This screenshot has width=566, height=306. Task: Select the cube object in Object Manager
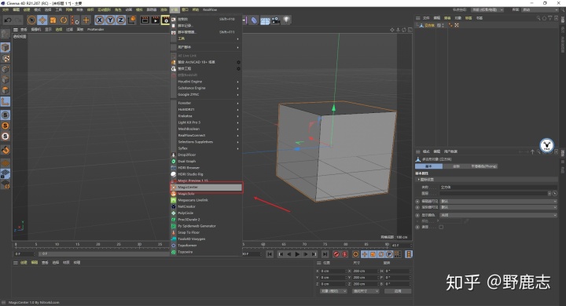[x=429, y=25]
